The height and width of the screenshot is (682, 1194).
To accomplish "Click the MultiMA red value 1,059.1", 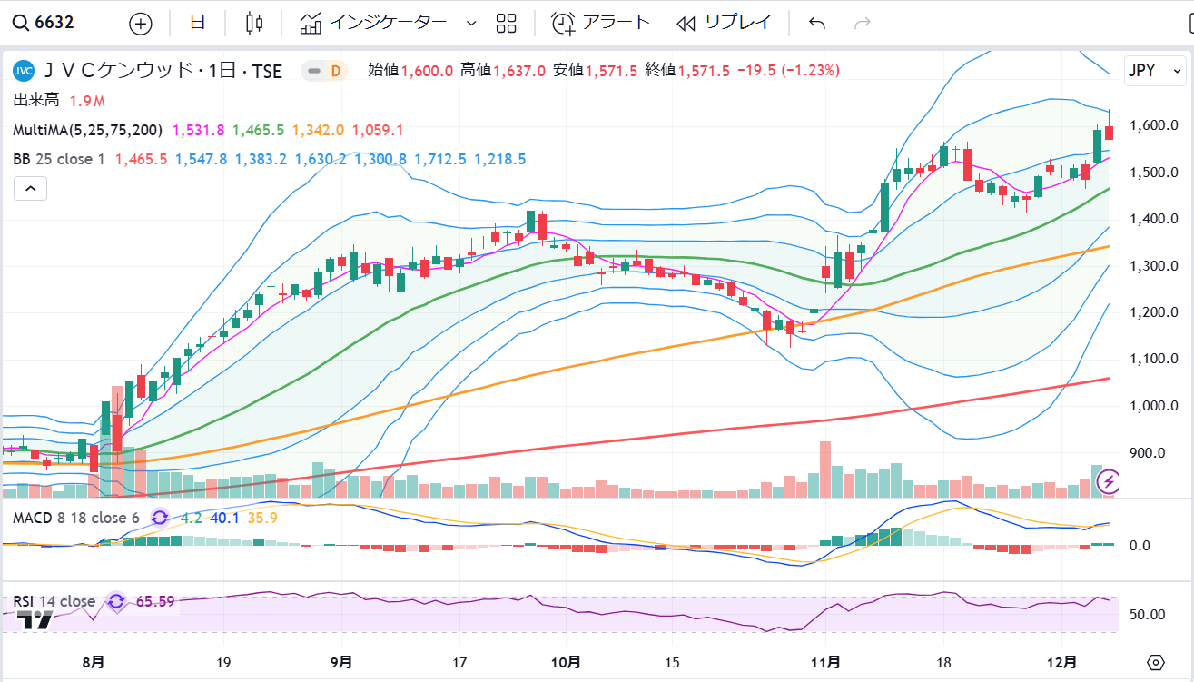I will [x=378, y=130].
